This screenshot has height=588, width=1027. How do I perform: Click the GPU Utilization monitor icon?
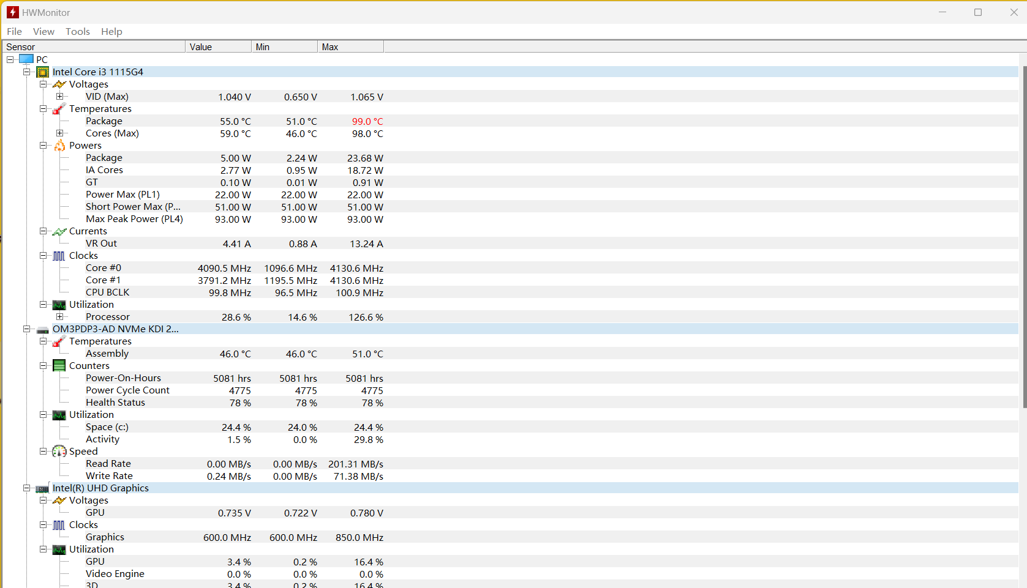(x=59, y=549)
